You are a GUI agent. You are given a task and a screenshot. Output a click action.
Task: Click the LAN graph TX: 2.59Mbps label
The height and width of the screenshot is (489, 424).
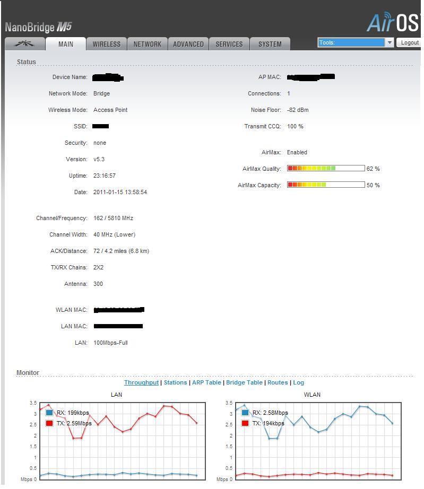point(74,423)
